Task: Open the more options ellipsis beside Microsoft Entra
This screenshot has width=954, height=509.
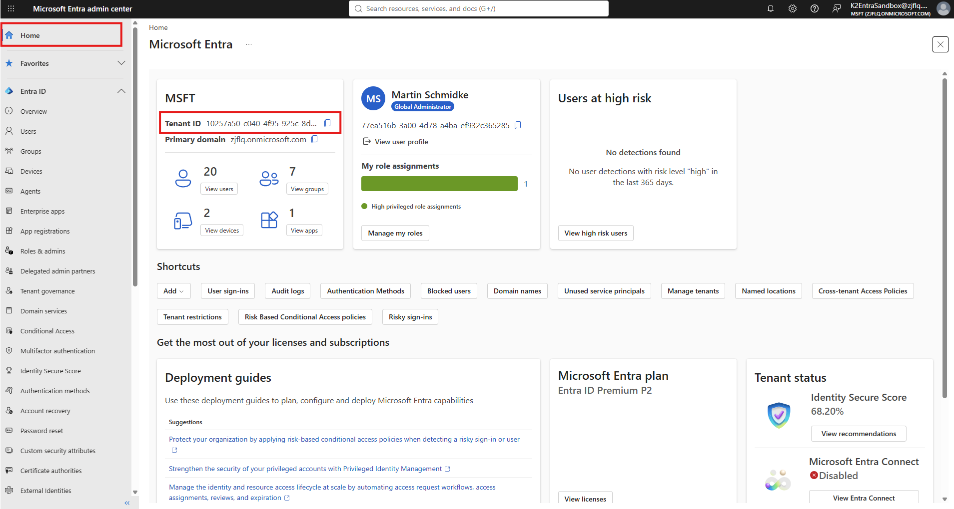Action: (x=249, y=44)
